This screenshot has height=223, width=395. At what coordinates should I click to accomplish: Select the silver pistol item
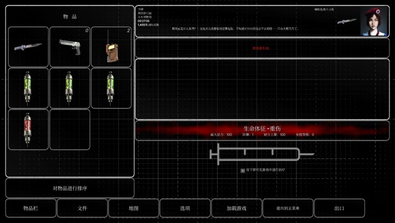click(x=70, y=47)
